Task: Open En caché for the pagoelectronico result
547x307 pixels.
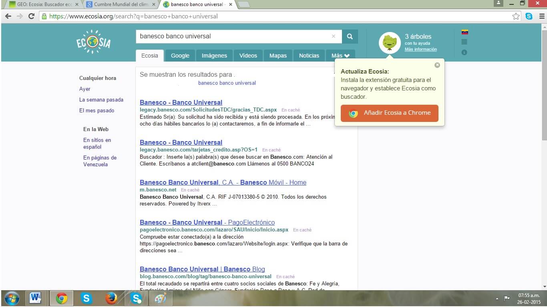Action: [x=302, y=230]
